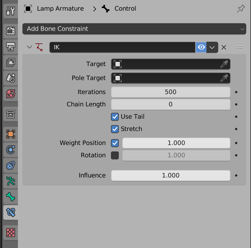Disable the Use Tail checkbox

click(x=115, y=117)
